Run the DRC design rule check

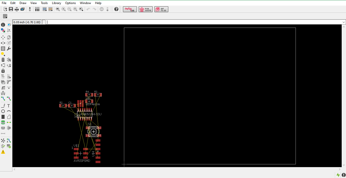[x=9, y=146]
